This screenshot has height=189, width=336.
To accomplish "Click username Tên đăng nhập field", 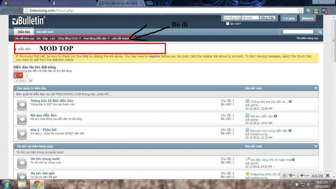I will (232, 18).
